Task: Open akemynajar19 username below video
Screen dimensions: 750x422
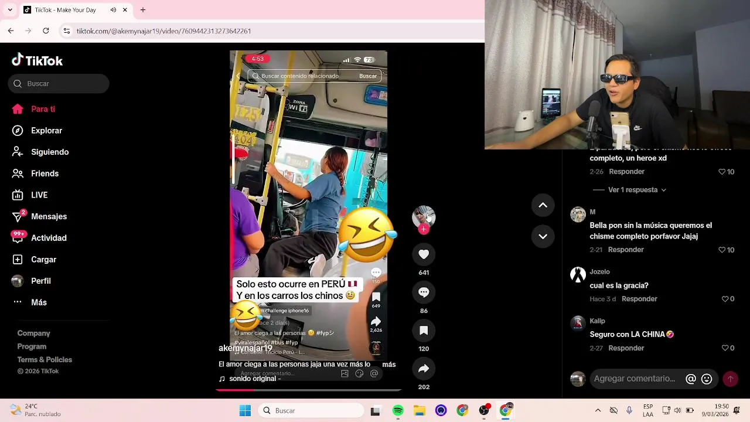Action: coord(246,348)
